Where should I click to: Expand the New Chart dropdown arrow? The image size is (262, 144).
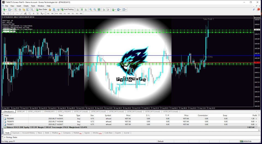pos(6,10)
